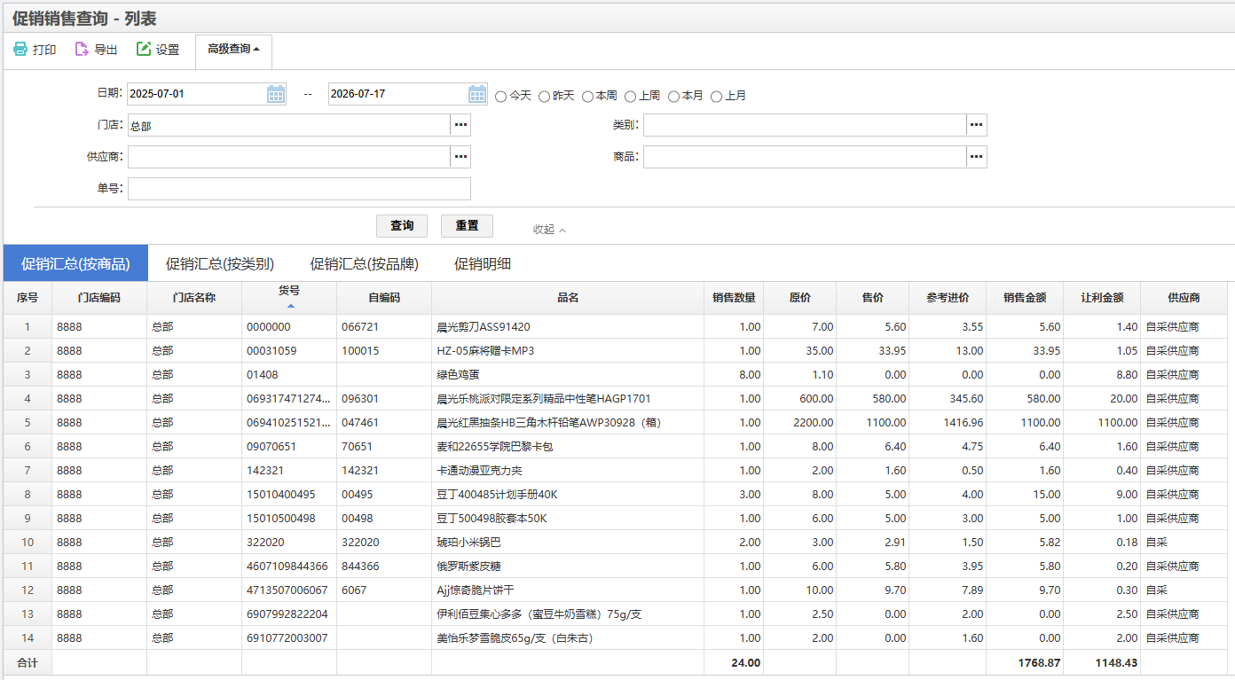The width and height of the screenshot is (1235, 680).
Task: Sort by the 序号 column header
Action: [x=28, y=298]
